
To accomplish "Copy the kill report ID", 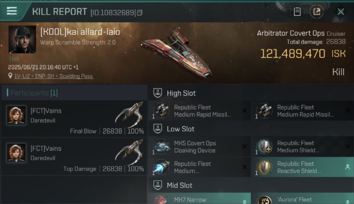I will (139, 13).
